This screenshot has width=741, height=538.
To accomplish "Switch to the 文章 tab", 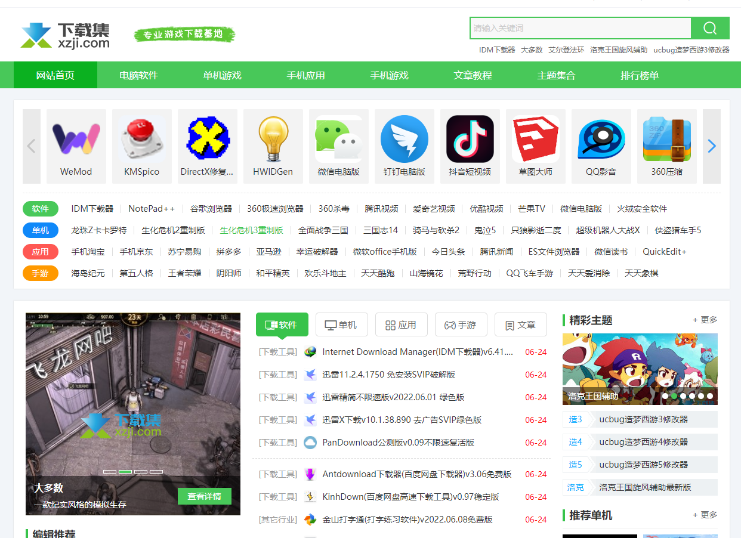I will (x=521, y=325).
